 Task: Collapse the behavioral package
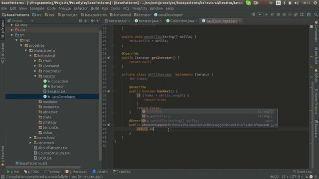pos(30,56)
